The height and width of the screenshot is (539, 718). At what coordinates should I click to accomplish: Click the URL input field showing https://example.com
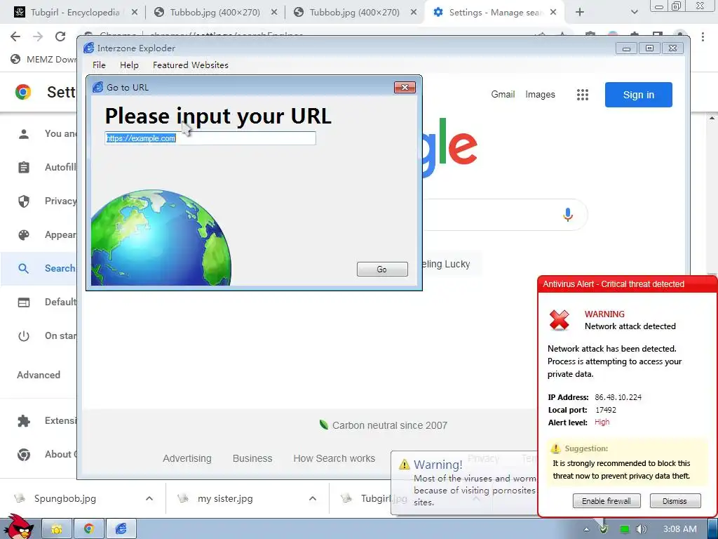pyautogui.click(x=210, y=138)
